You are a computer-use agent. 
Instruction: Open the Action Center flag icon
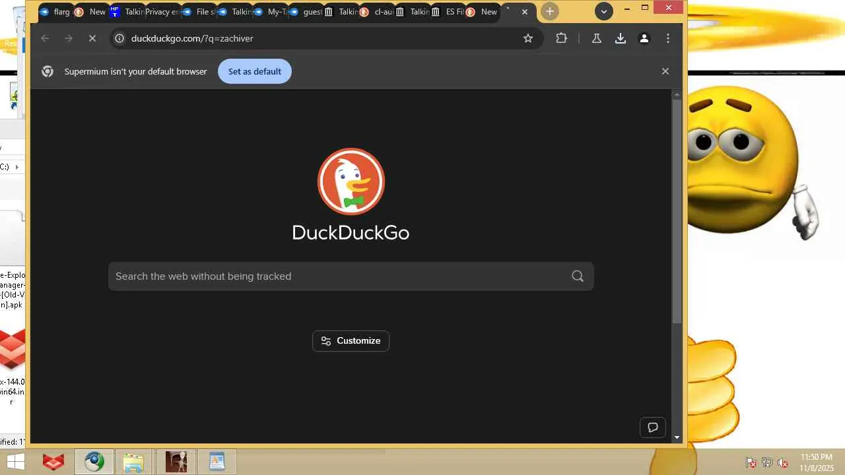[751, 462]
